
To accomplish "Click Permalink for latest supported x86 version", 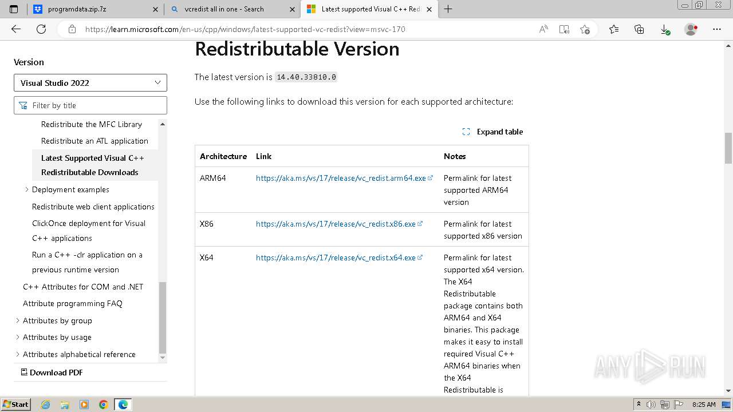I will click(483, 229).
